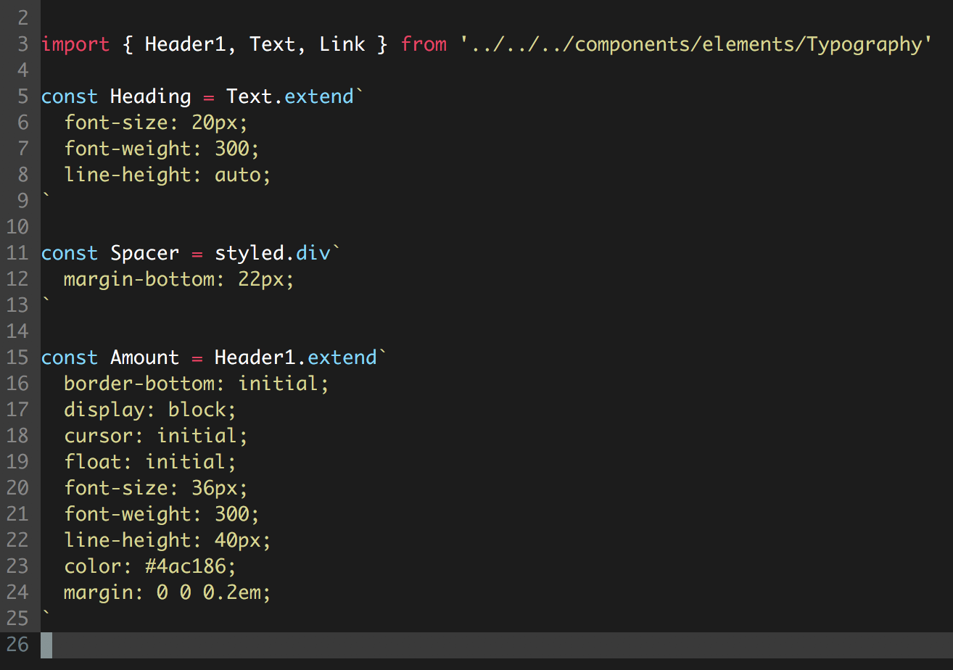Click the Spacer constant name
This screenshot has height=670, width=953.
(144, 253)
